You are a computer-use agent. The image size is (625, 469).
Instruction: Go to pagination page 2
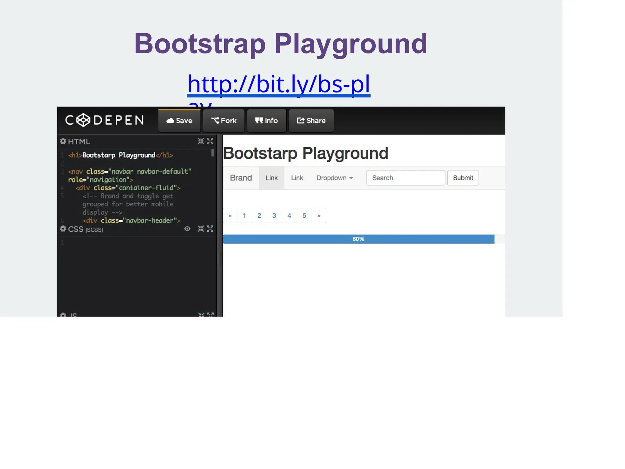click(259, 216)
